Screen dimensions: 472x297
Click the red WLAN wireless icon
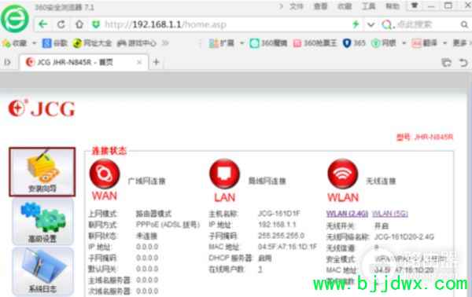pyautogui.click(x=343, y=174)
